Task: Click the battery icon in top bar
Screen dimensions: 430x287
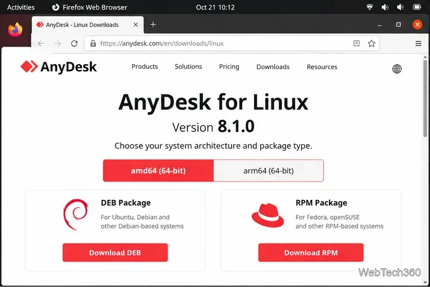Action: 417,7
